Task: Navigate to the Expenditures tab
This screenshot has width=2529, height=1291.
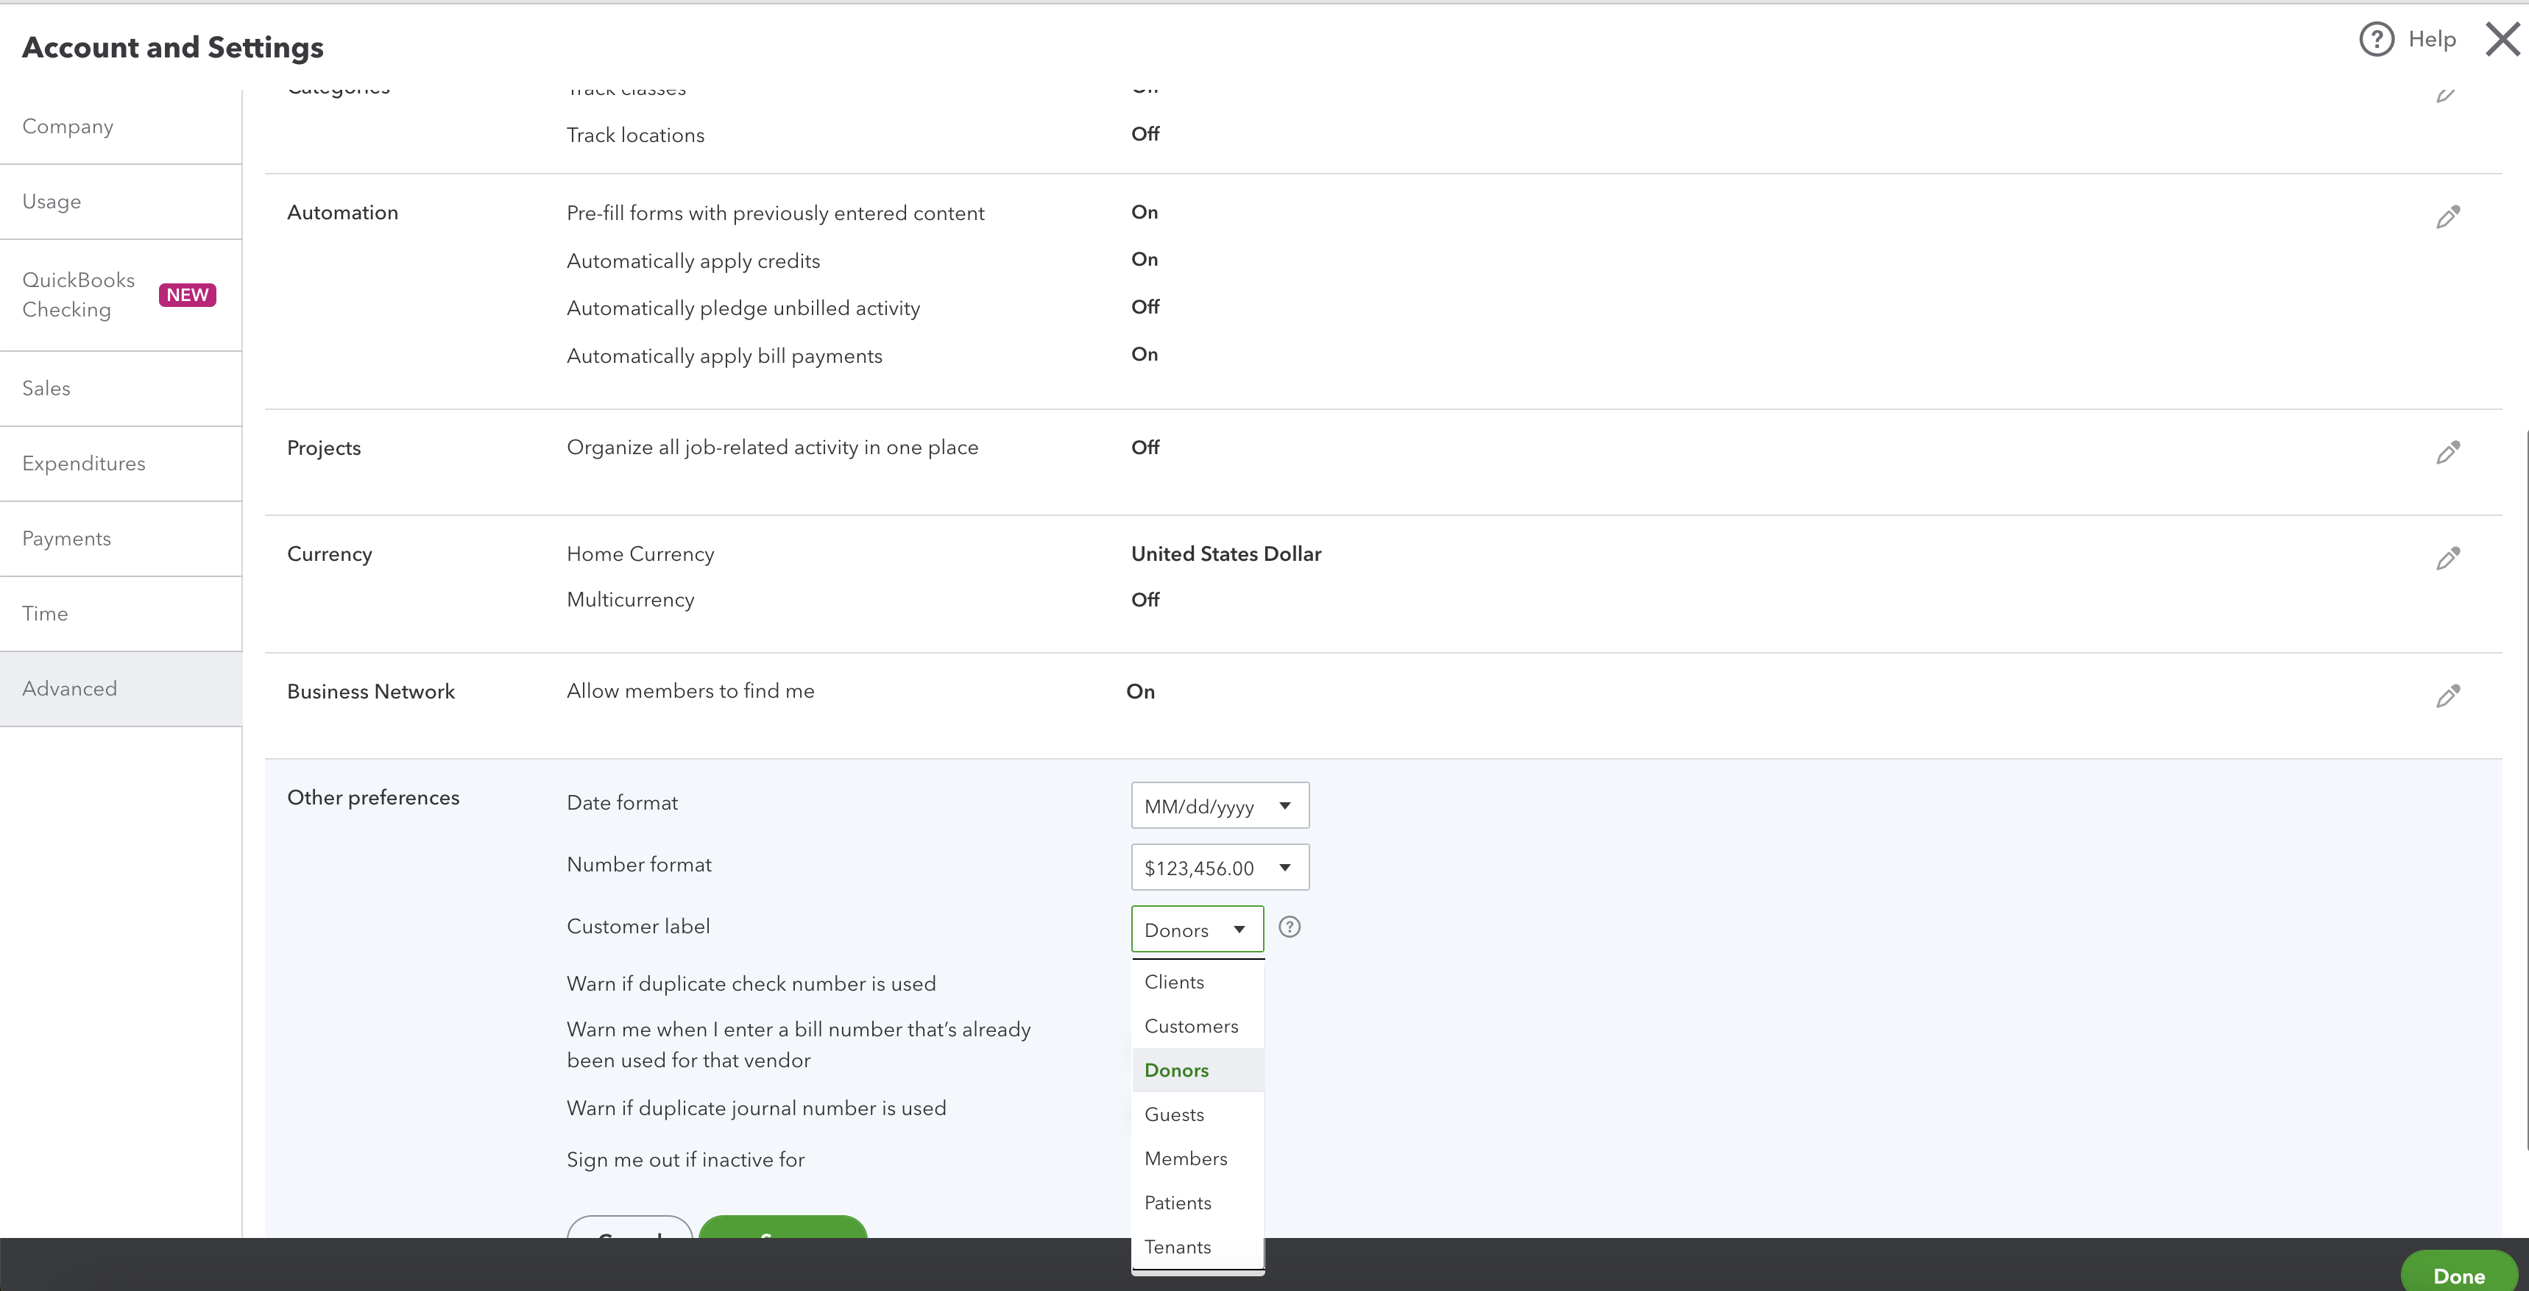Action: pos(82,463)
